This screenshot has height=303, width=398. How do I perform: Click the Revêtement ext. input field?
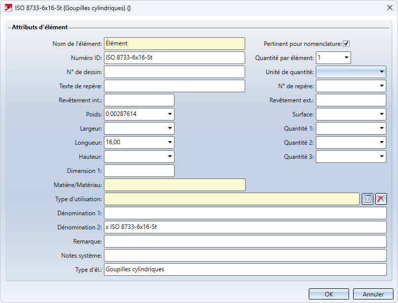[x=351, y=100]
